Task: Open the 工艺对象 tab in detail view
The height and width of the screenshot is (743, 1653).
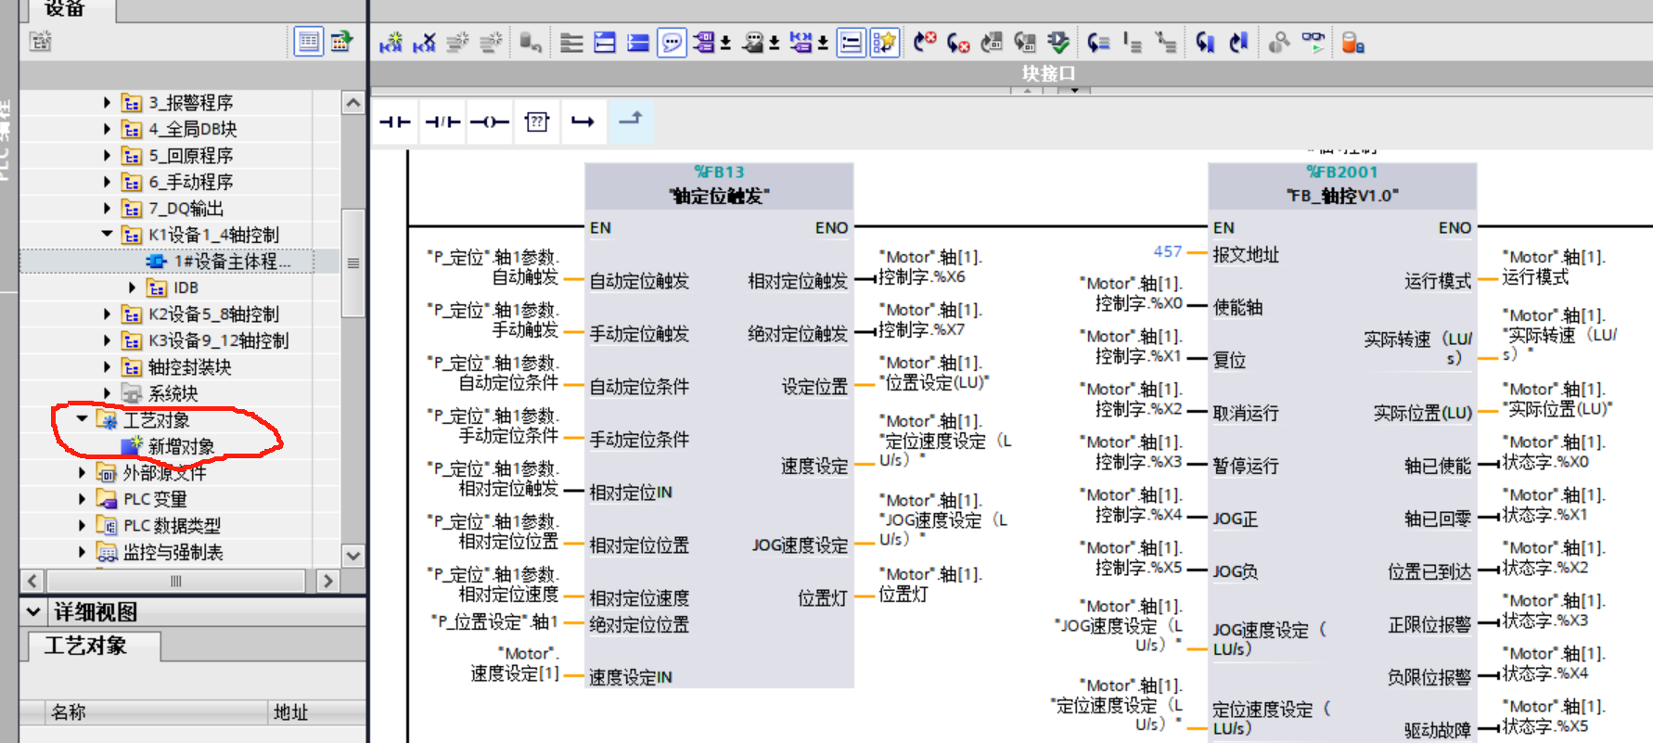Action: pyautogui.click(x=86, y=646)
